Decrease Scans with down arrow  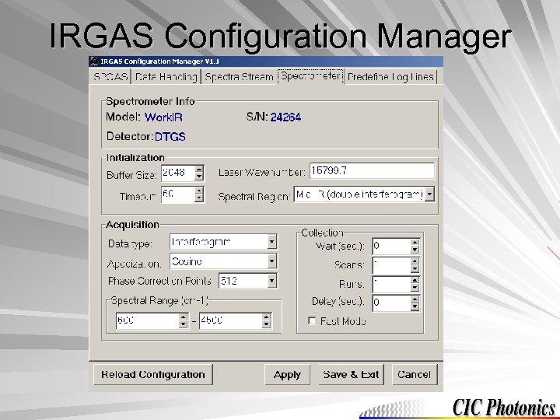pos(415,269)
